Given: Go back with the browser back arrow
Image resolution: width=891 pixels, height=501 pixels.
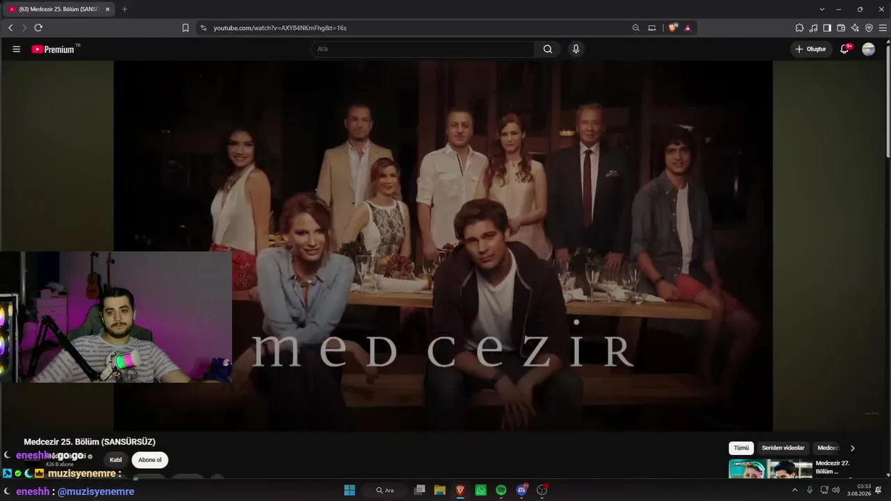Looking at the screenshot, I should (x=10, y=28).
